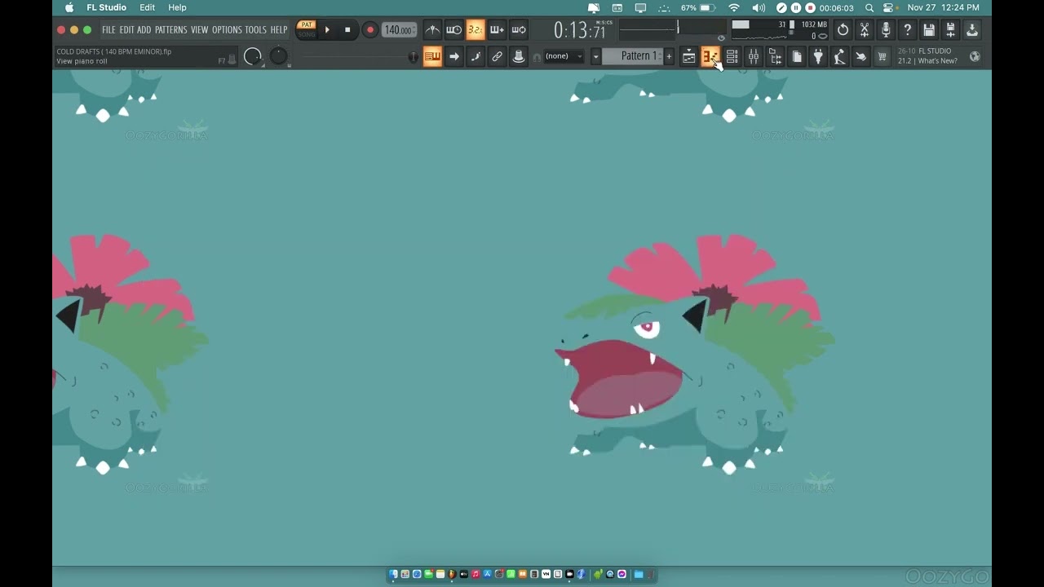
Task: Switch playback mode to PAT
Action: point(307,25)
